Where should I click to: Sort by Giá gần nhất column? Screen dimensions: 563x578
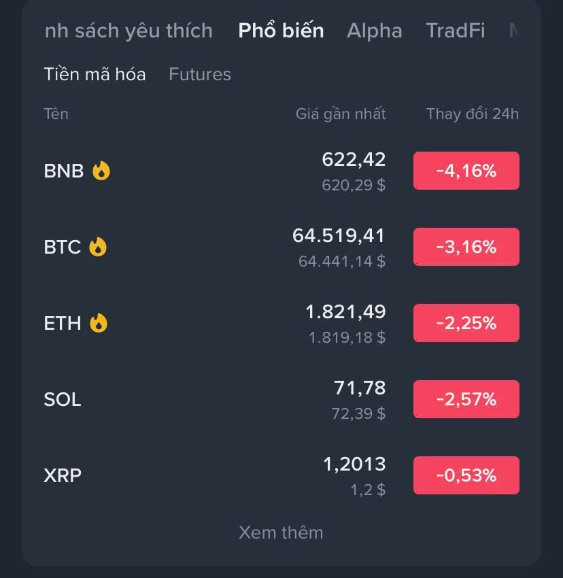click(340, 114)
